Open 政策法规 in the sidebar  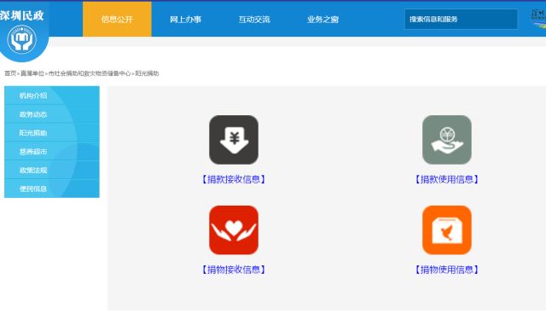tap(52, 170)
